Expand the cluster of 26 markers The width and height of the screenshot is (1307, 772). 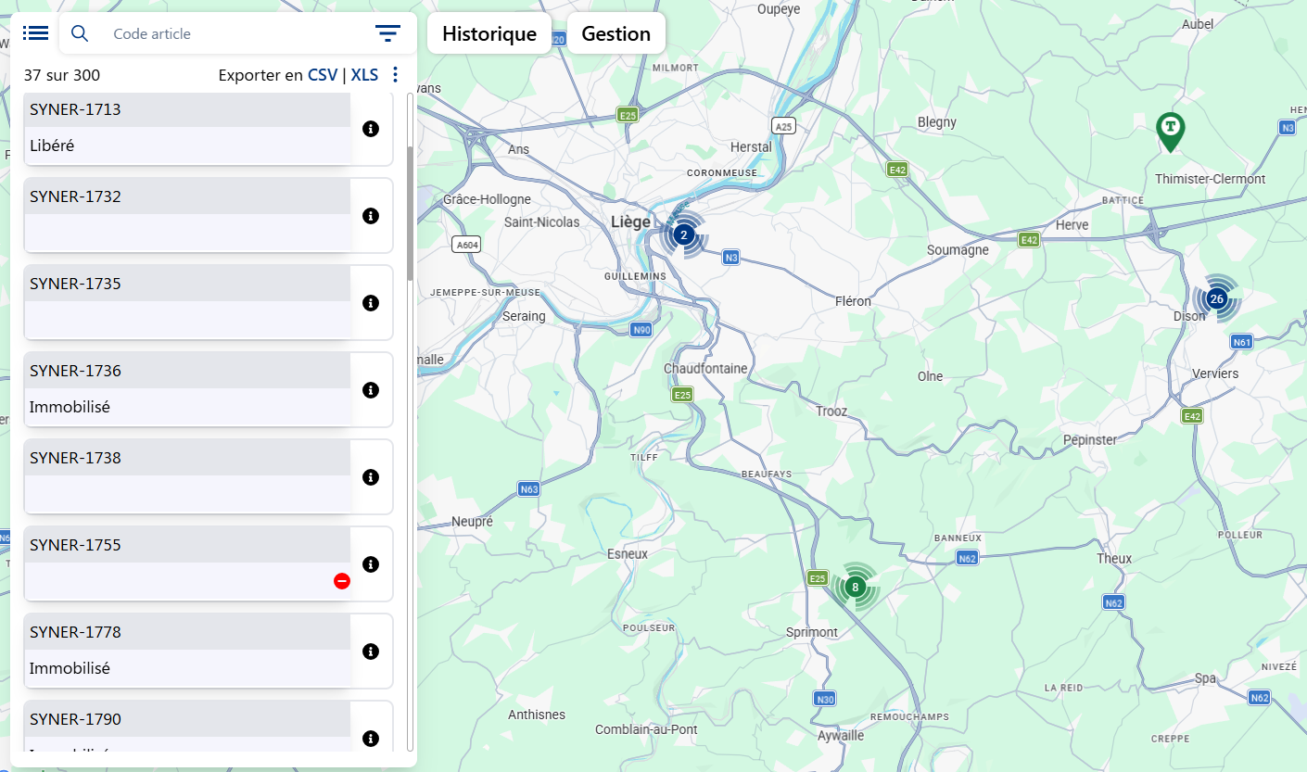coord(1216,298)
